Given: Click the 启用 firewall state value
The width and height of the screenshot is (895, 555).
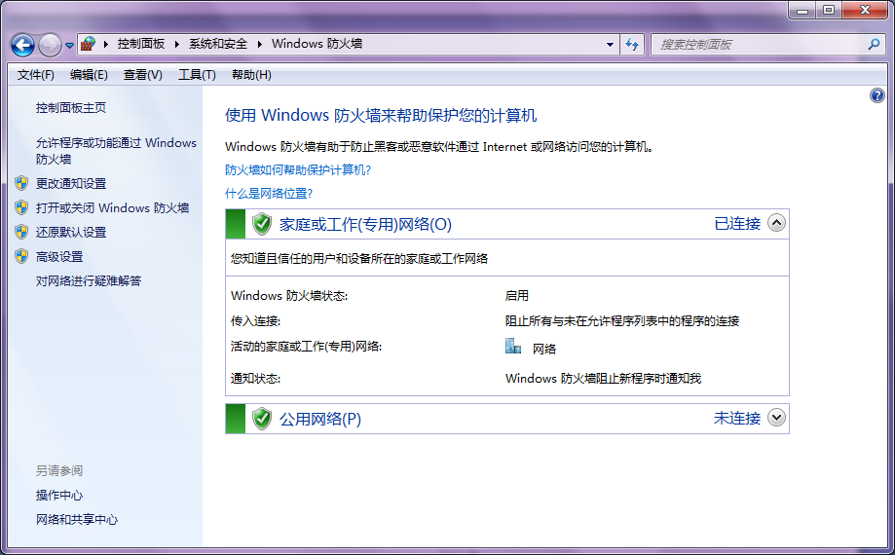Looking at the screenshot, I should coord(516,295).
